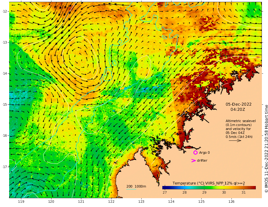Click longitude axis label '124'
268x207 pixels.
(x=171, y=202)
